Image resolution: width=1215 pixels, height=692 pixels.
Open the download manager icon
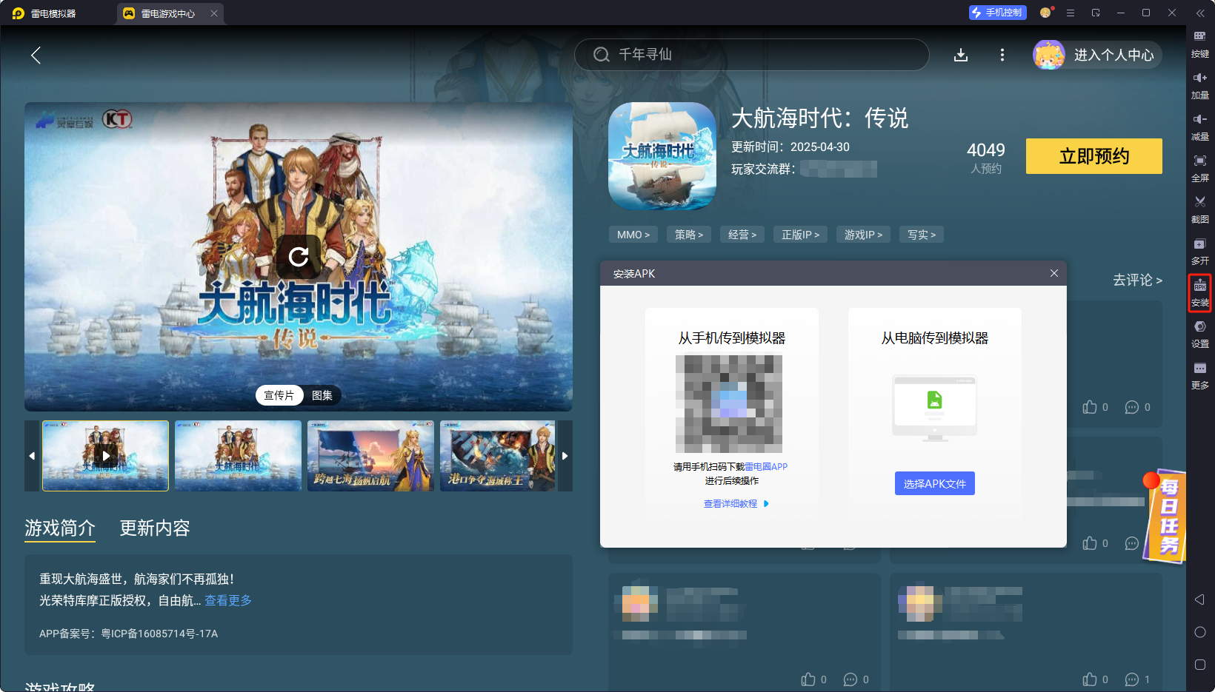(961, 55)
